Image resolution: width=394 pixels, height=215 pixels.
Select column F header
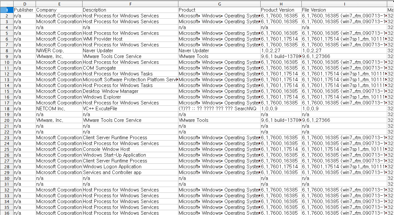[x=130, y=4]
